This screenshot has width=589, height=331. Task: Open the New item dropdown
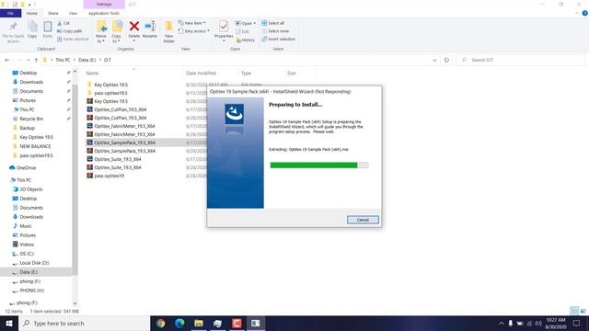point(192,23)
